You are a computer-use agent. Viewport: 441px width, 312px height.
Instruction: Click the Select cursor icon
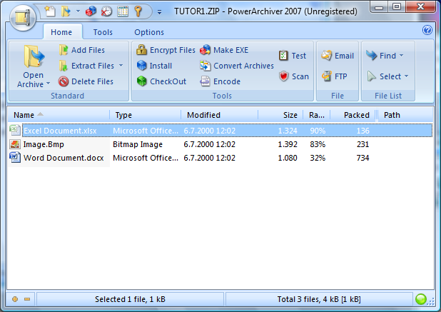[371, 76]
